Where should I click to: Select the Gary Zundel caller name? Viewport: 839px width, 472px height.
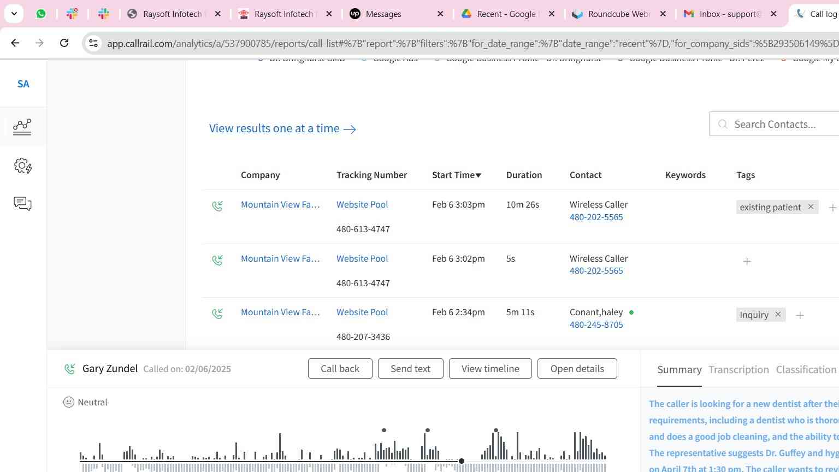tap(110, 368)
